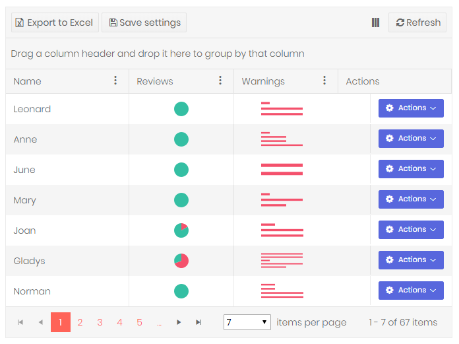The image size is (459, 344).
Task: Click the Save settings button
Action: (x=144, y=22)
